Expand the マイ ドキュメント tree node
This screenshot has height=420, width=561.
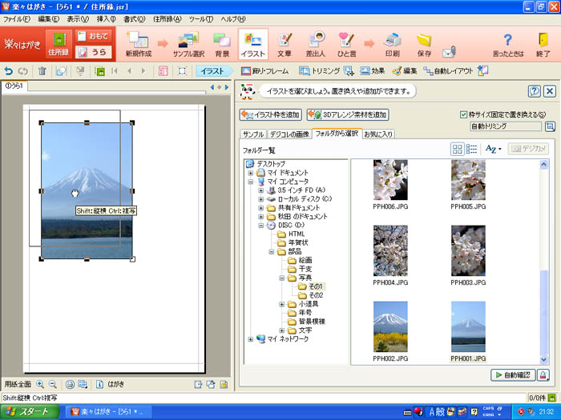[x=250, y=172]
